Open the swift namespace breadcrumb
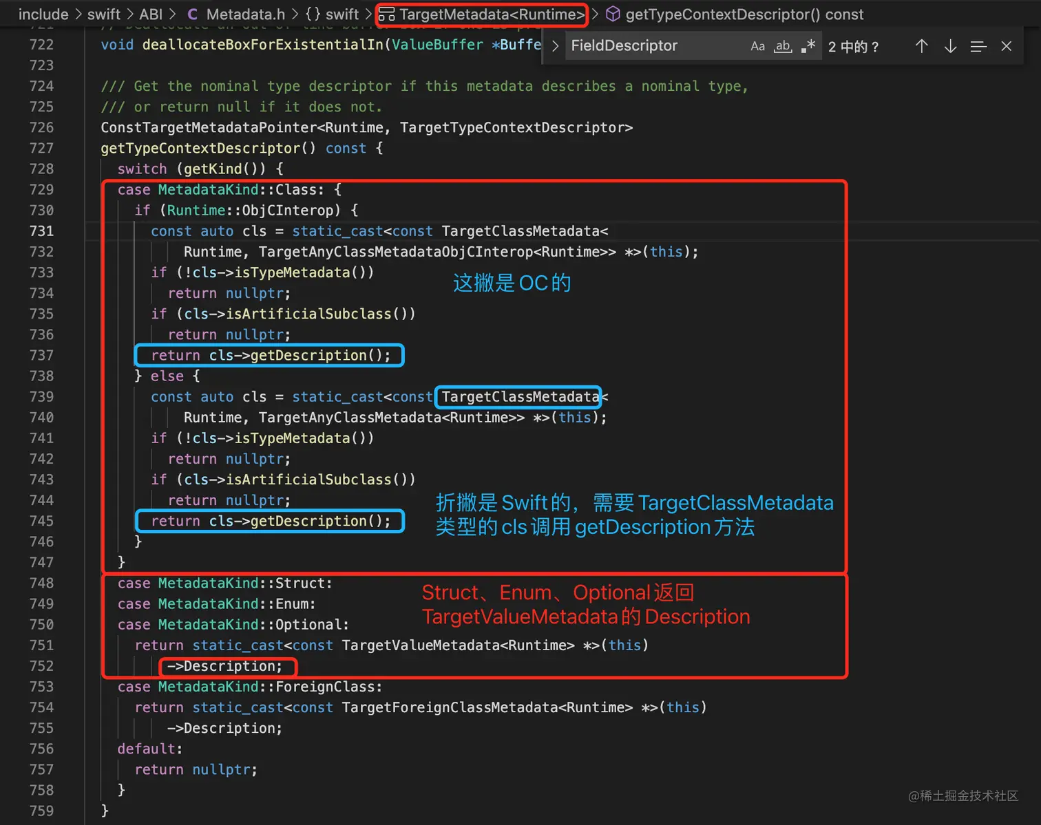1041x825 pixels. click(342, 14)
